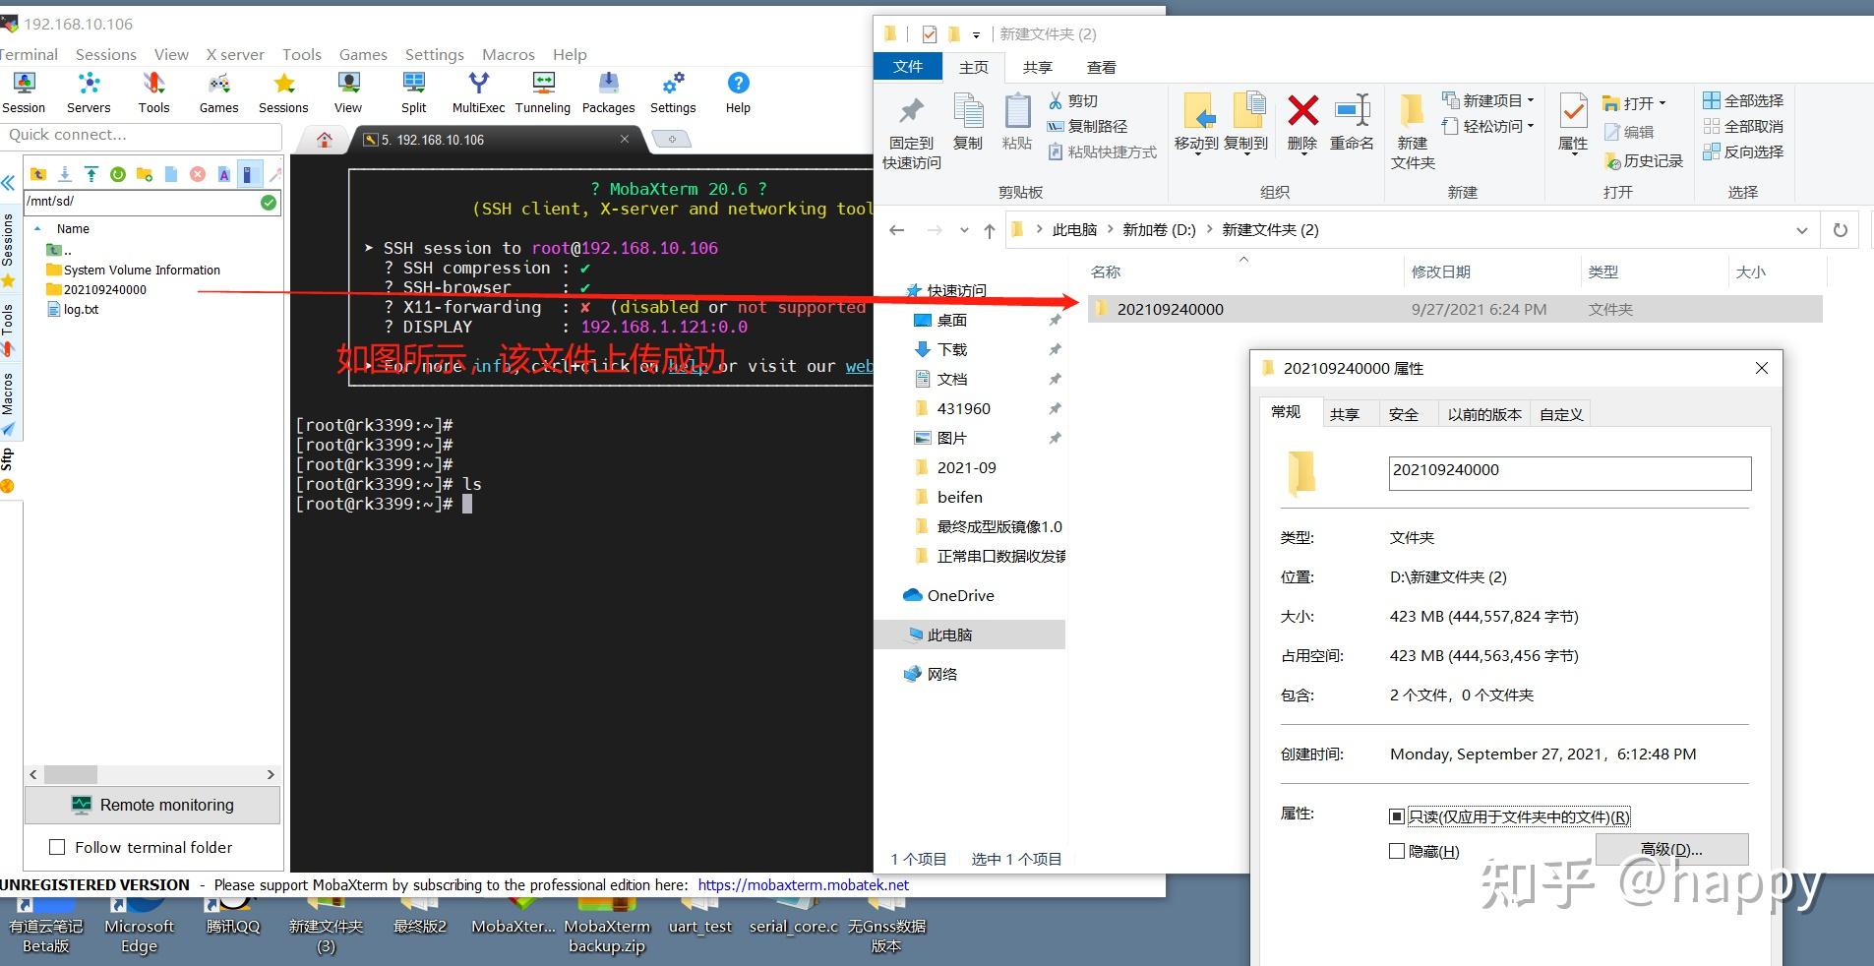Launch MultiExec mode icon

click(478, 92)
